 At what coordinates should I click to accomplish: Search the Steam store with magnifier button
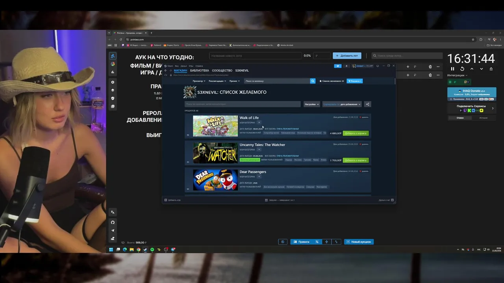[313, 81]
